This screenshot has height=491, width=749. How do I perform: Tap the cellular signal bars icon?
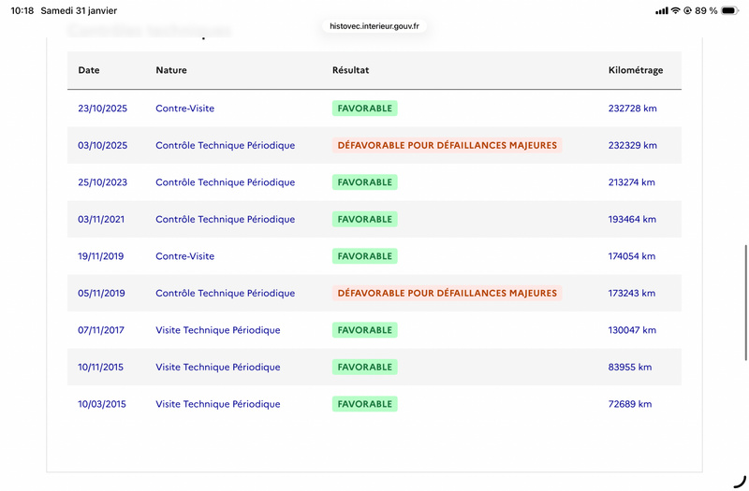coord(662,10)
